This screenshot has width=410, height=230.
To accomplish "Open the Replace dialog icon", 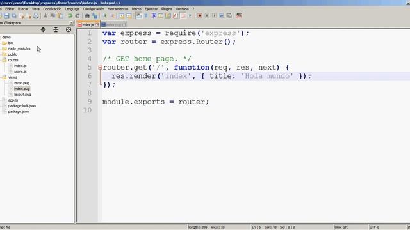I will pos(95,15).
